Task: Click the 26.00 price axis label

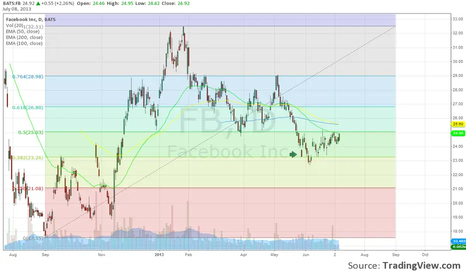Action: (457, 118)
